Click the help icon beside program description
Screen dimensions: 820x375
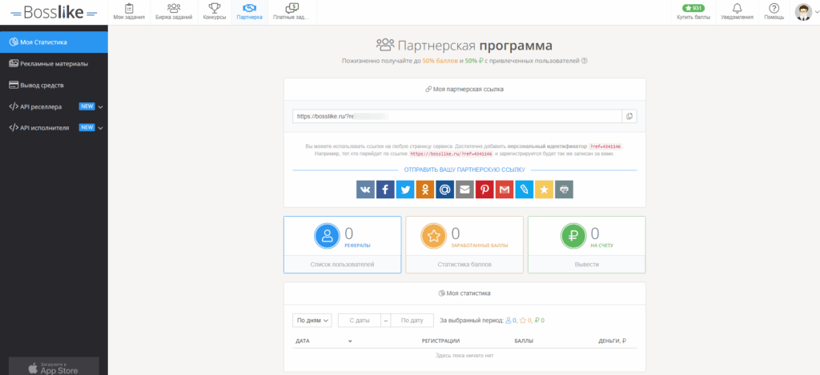pos(584,61)
